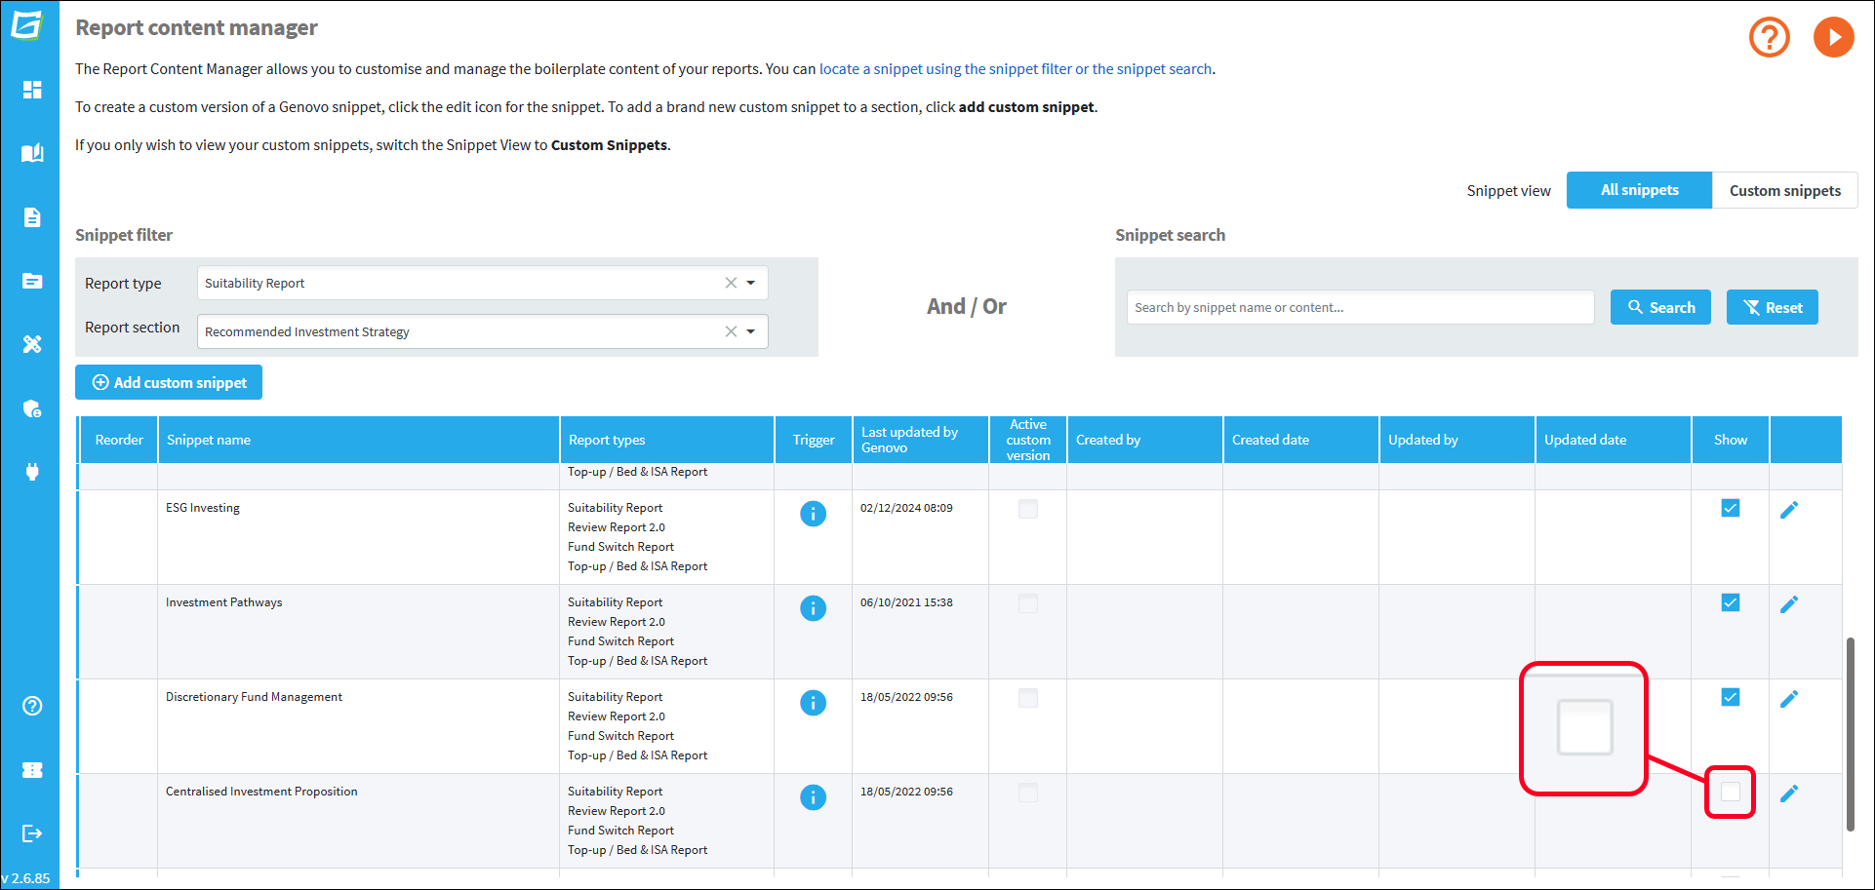This screenshot has height=890, width=1875.
Task: Click the v 2.6.85 version label
Action: point(26,878)
